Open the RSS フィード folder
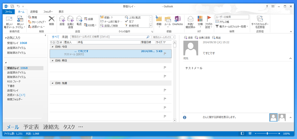 [14, 81]
